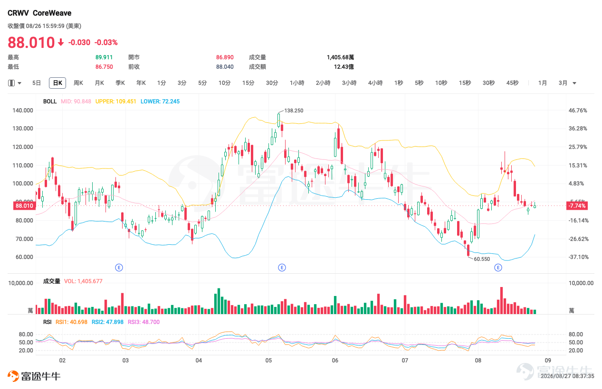The width and height of the screenshot is (602, 389).
Task: Click the large 88.010 last price
Action: coord(31,43)
